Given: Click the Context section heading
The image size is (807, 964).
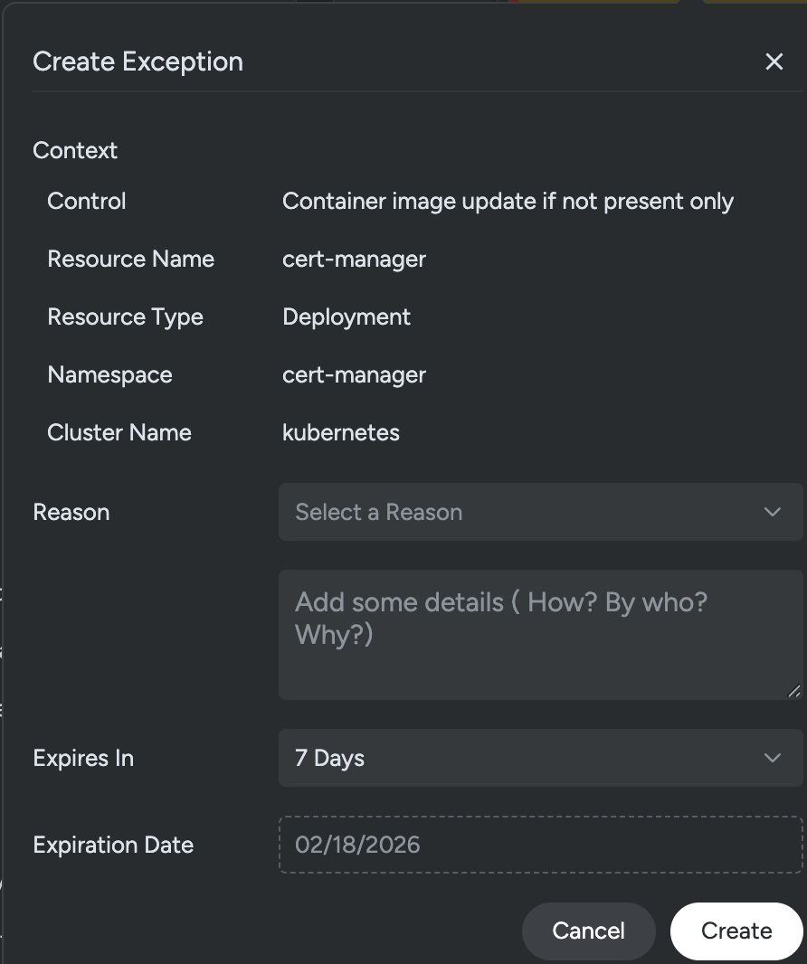Looking at the screenshot, I should [x=75, y=150].
